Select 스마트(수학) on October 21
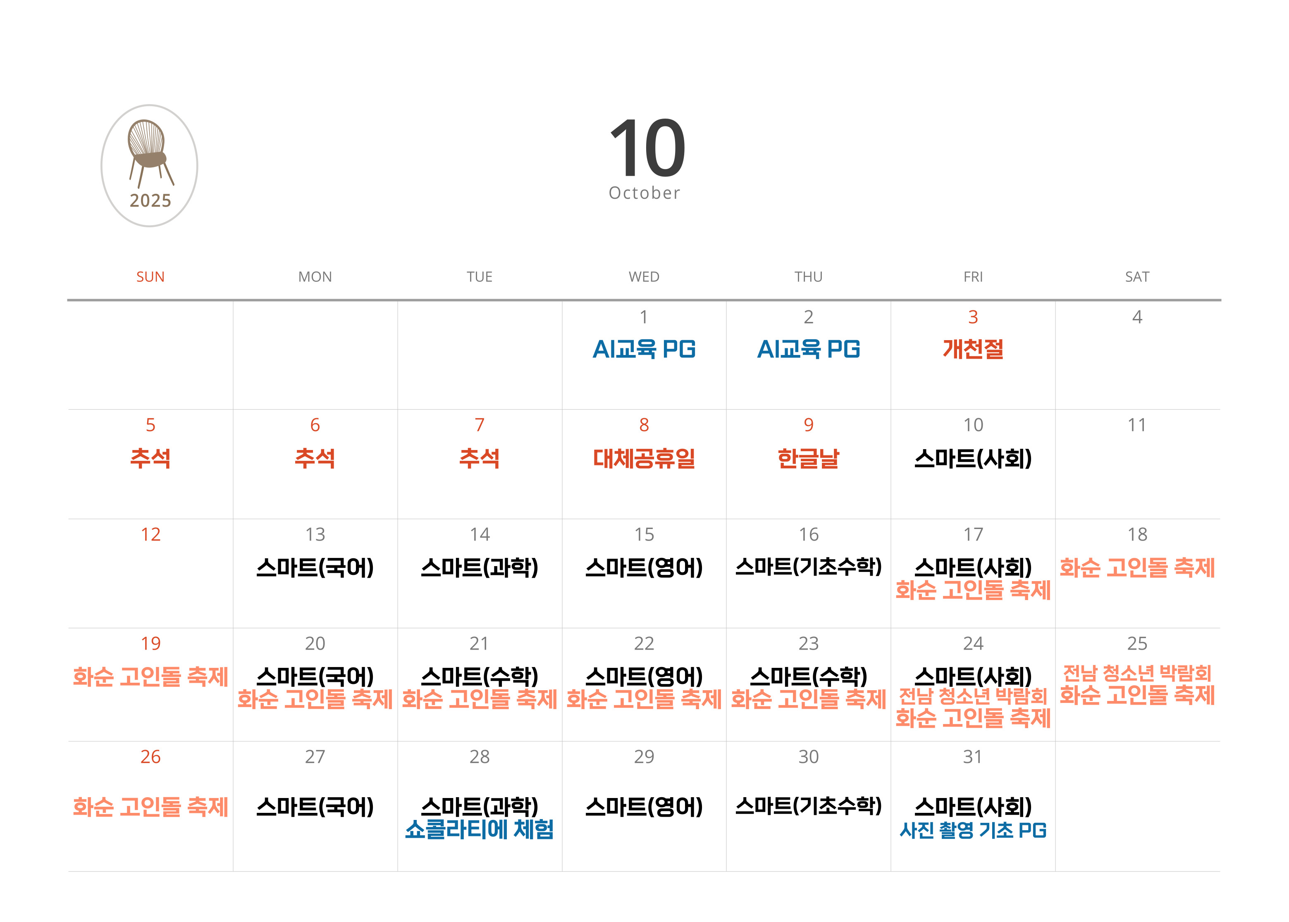 click(x=479, y=676)
